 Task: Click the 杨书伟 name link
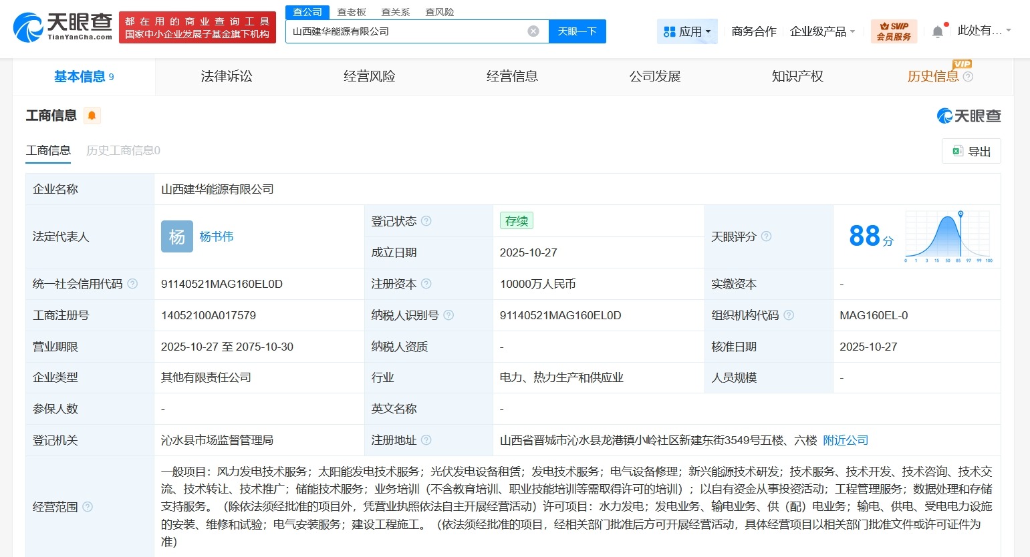click(216, 236)
